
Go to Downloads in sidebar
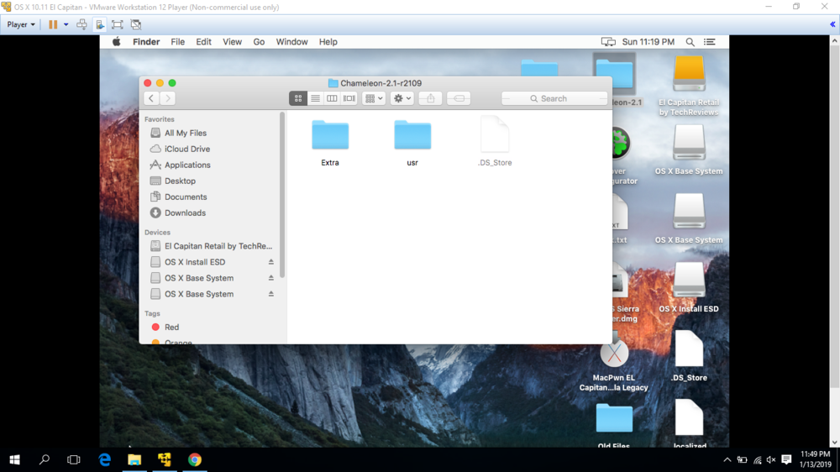(185, 213)
